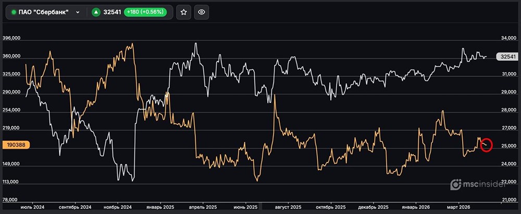This screenshot has width=521, height=214.
Task: Select the июнь 2025 date label
Action: (245, 207)
